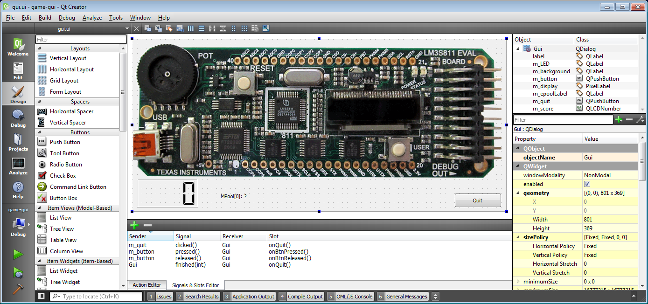Build project with the hammer icon
648x304 pixels.
[x=18, y=289]
